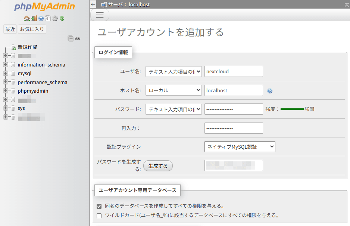Click the 強固 strength text

pos(309,109)
